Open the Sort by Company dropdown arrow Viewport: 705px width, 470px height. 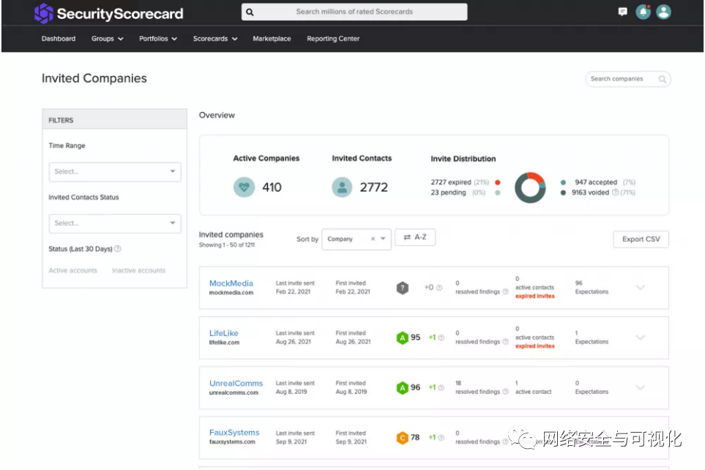coord(383,239)
